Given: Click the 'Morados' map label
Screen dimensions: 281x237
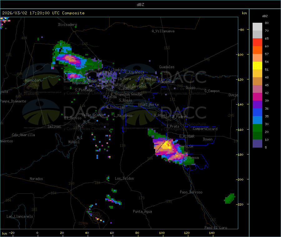Looking at the screenshot, I should [x=36, y=179].
